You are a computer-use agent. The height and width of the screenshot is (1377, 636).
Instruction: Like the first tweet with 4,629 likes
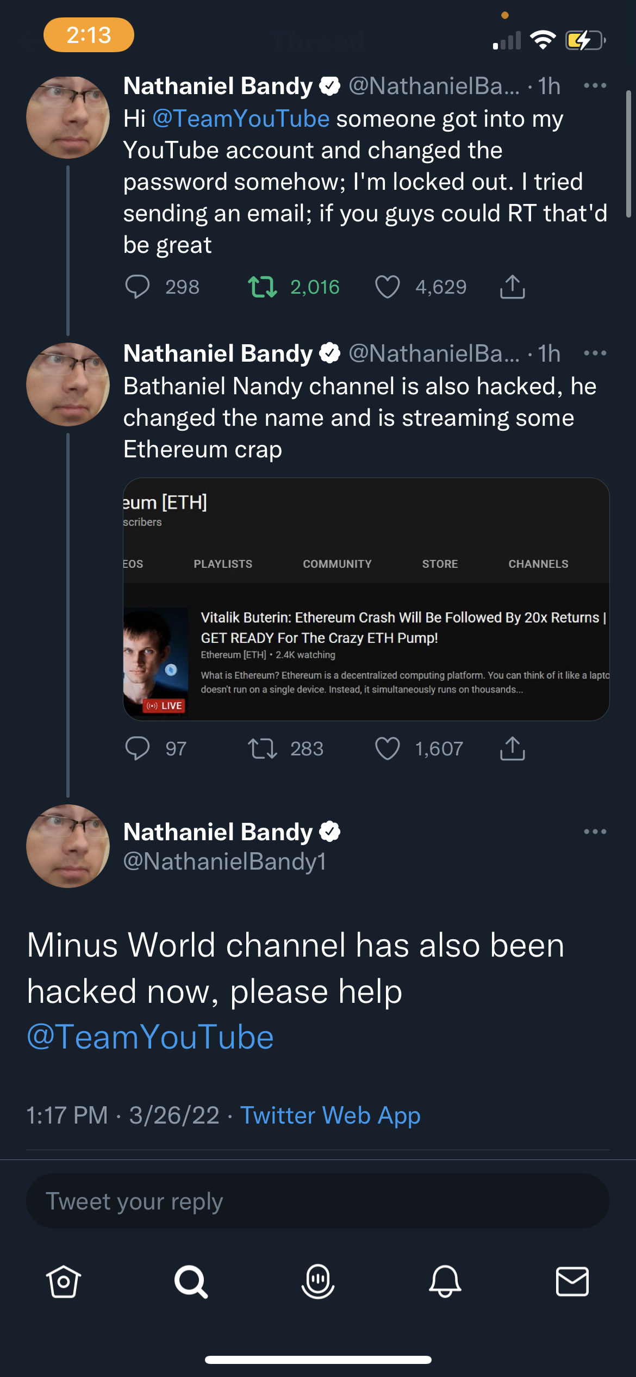tap(388, 287)
